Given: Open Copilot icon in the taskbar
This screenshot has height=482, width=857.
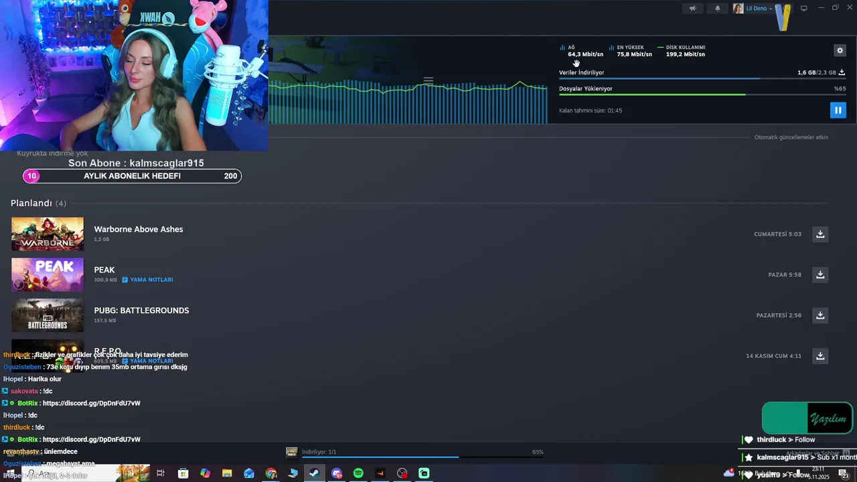Looking at the screenshot, I should click(205, 473).
